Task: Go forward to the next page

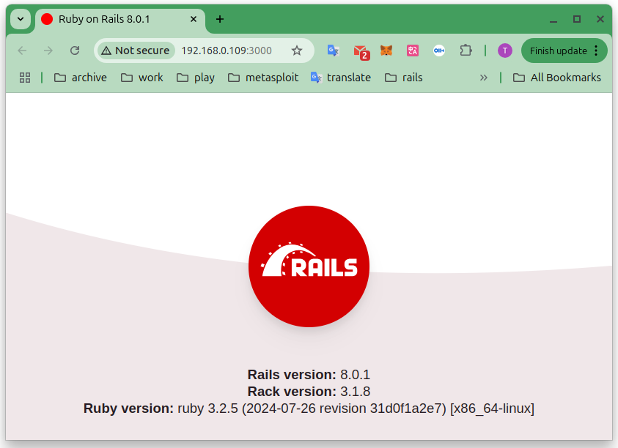Action: [48, 51]
